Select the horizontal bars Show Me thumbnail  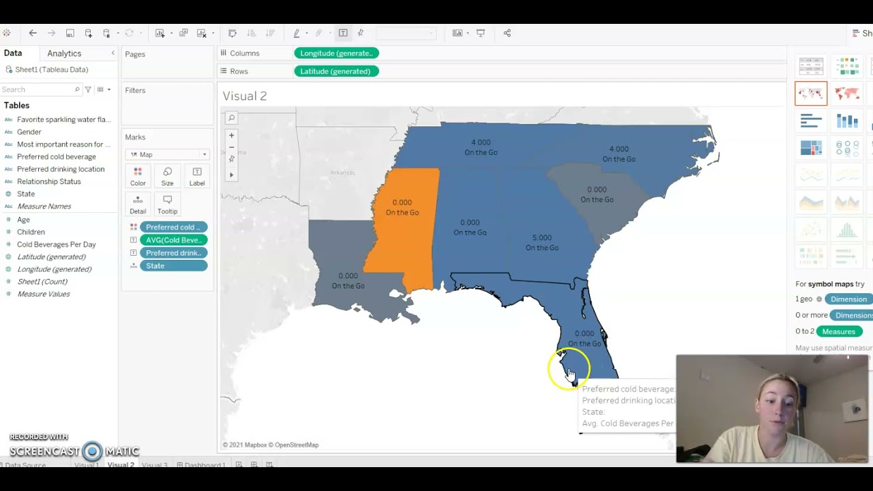811,121
